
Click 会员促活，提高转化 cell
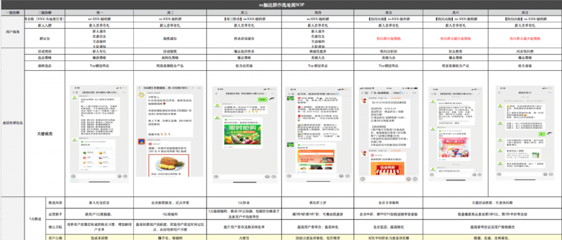coord(389,227)
